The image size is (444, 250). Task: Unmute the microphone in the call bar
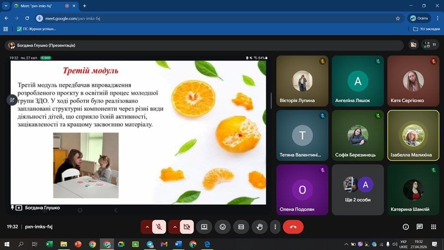pos(159,227)
